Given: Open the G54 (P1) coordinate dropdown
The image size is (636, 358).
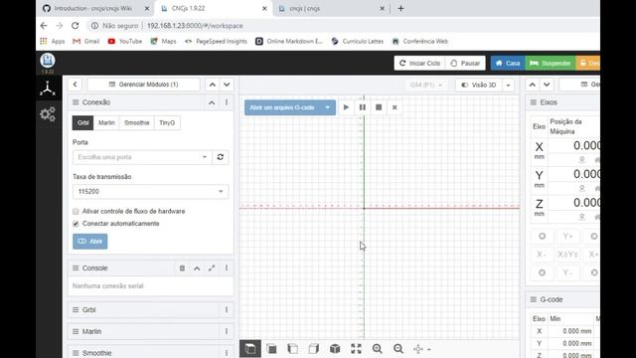Looking at the screenshot, I should coord(426,85).
